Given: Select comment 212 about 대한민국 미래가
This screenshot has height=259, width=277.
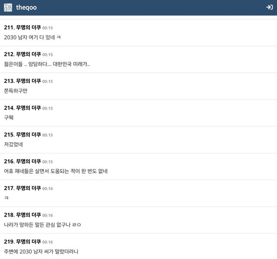Looking at the screenshot, I should pos(47,64).
